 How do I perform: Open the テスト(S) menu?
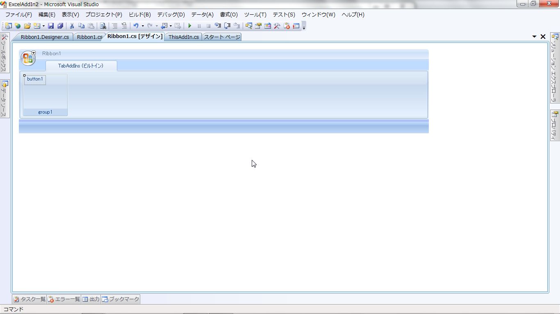pyautogui.click(x=284, y=15)
